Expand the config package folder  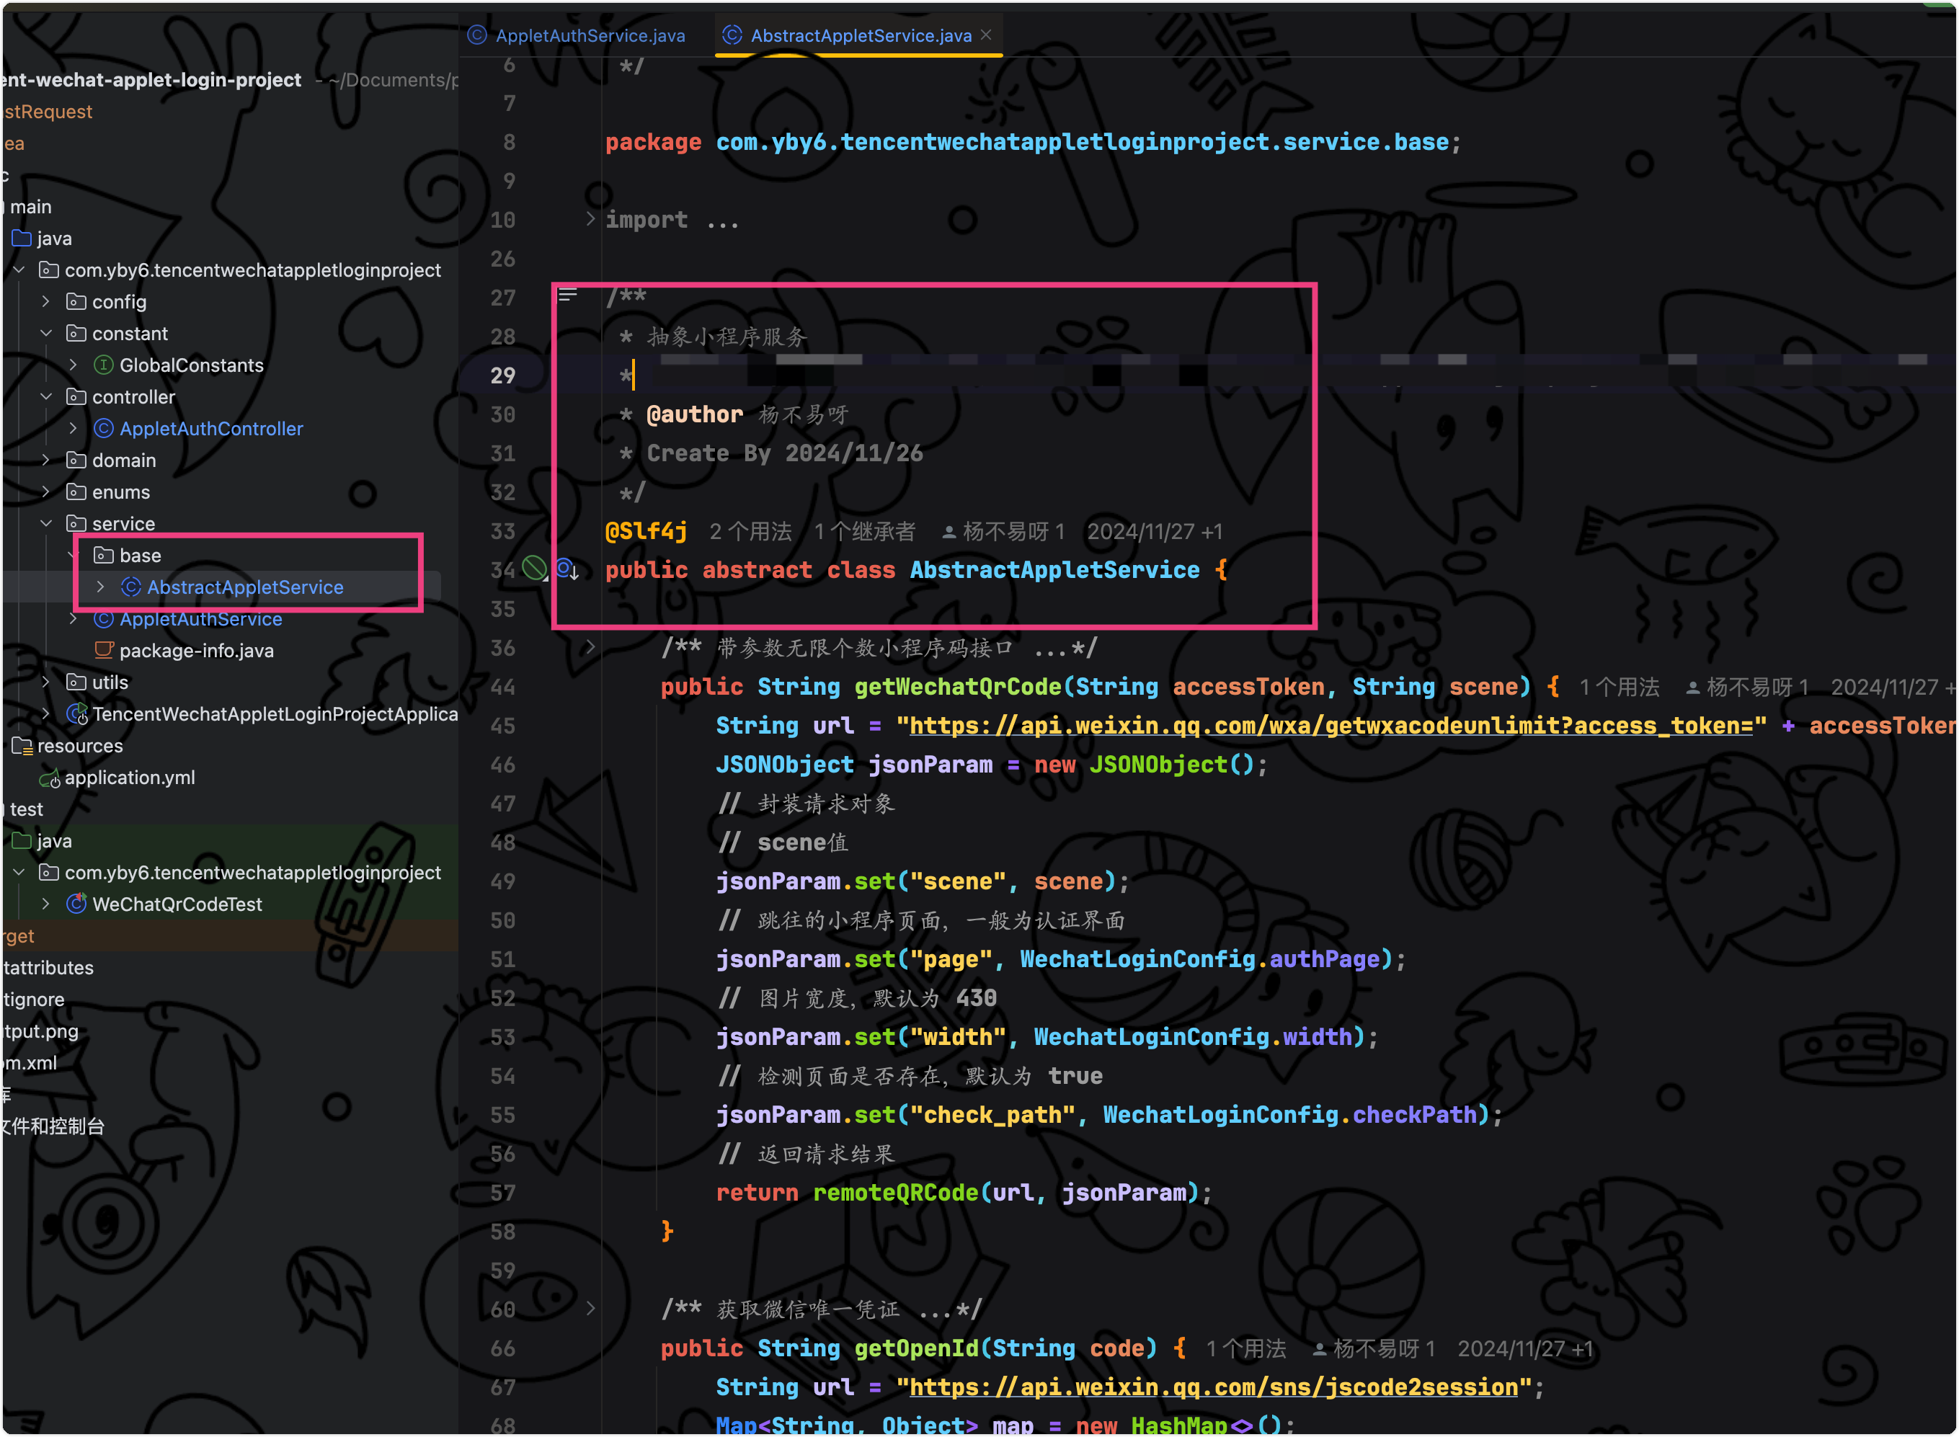[x=46, y=301]
